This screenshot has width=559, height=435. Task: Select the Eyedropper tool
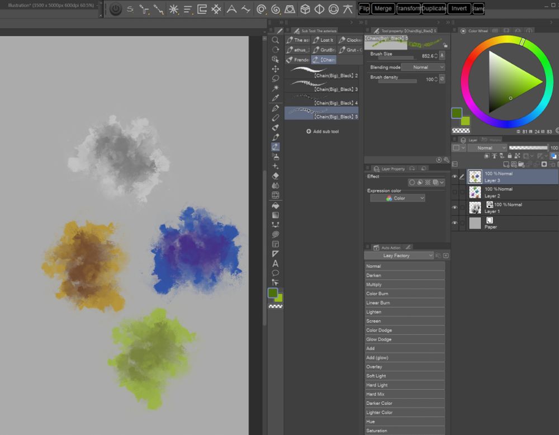click(275, 98)
